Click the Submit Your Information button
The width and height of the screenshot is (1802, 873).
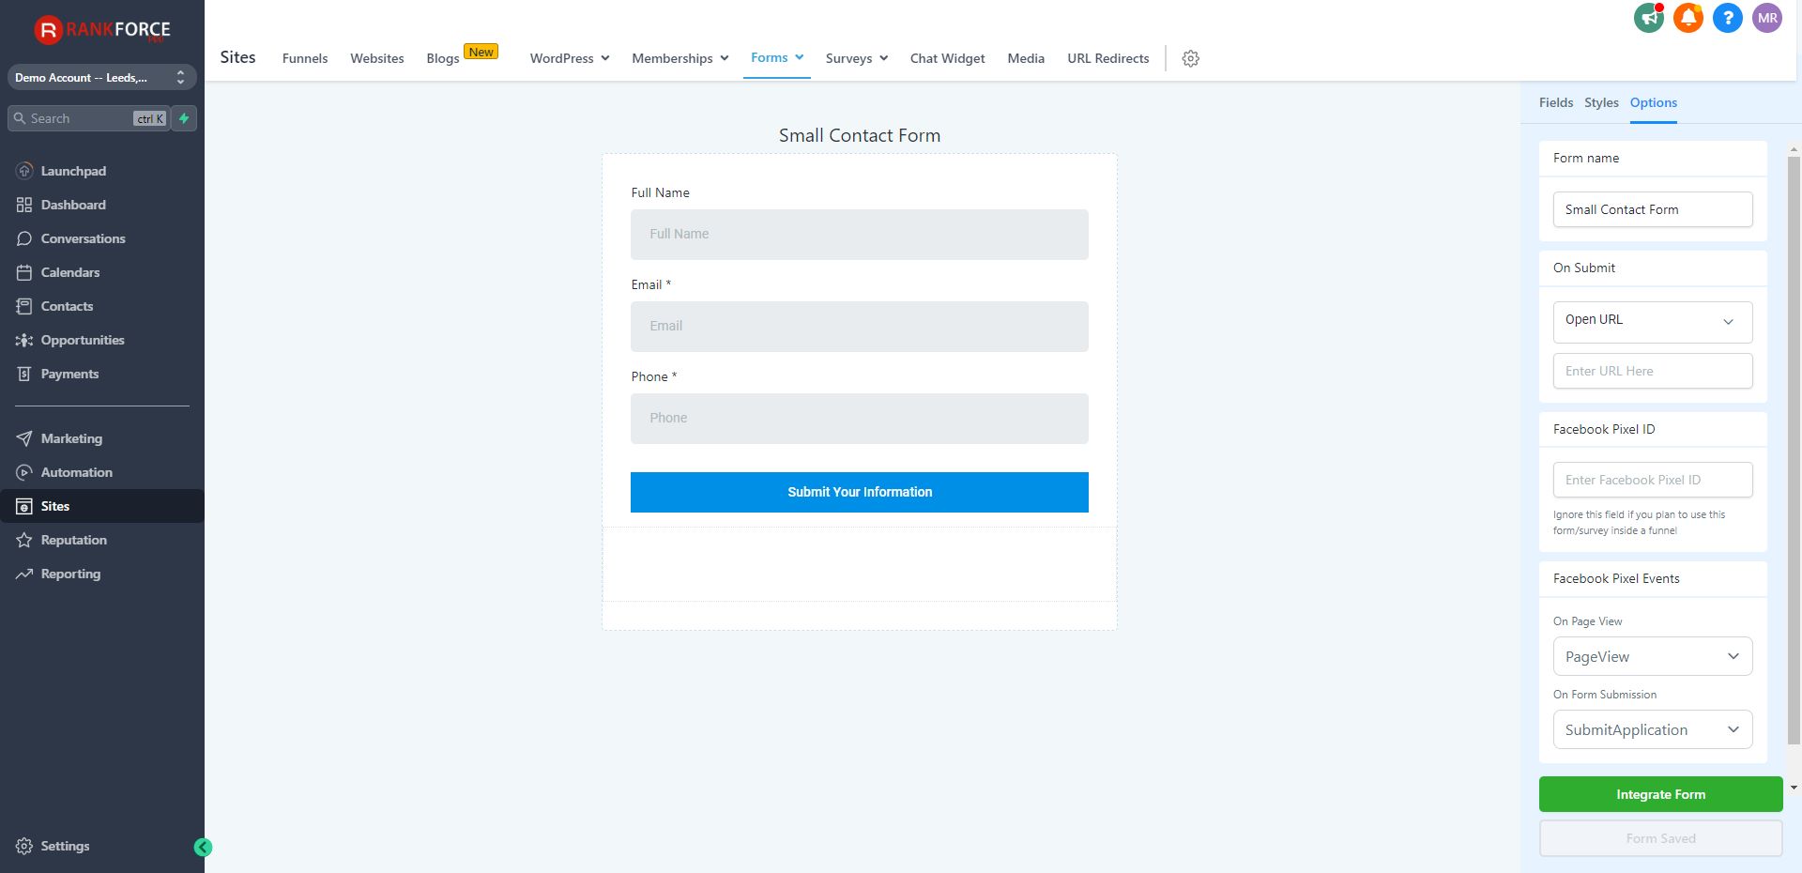click(x=859, y=492)
